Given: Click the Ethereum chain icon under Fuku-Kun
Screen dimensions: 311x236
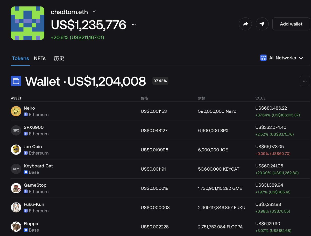Looking at the screenshot, I should tap(26, 211).
